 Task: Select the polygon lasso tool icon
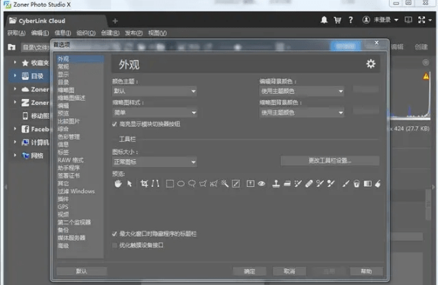point(203,184)
